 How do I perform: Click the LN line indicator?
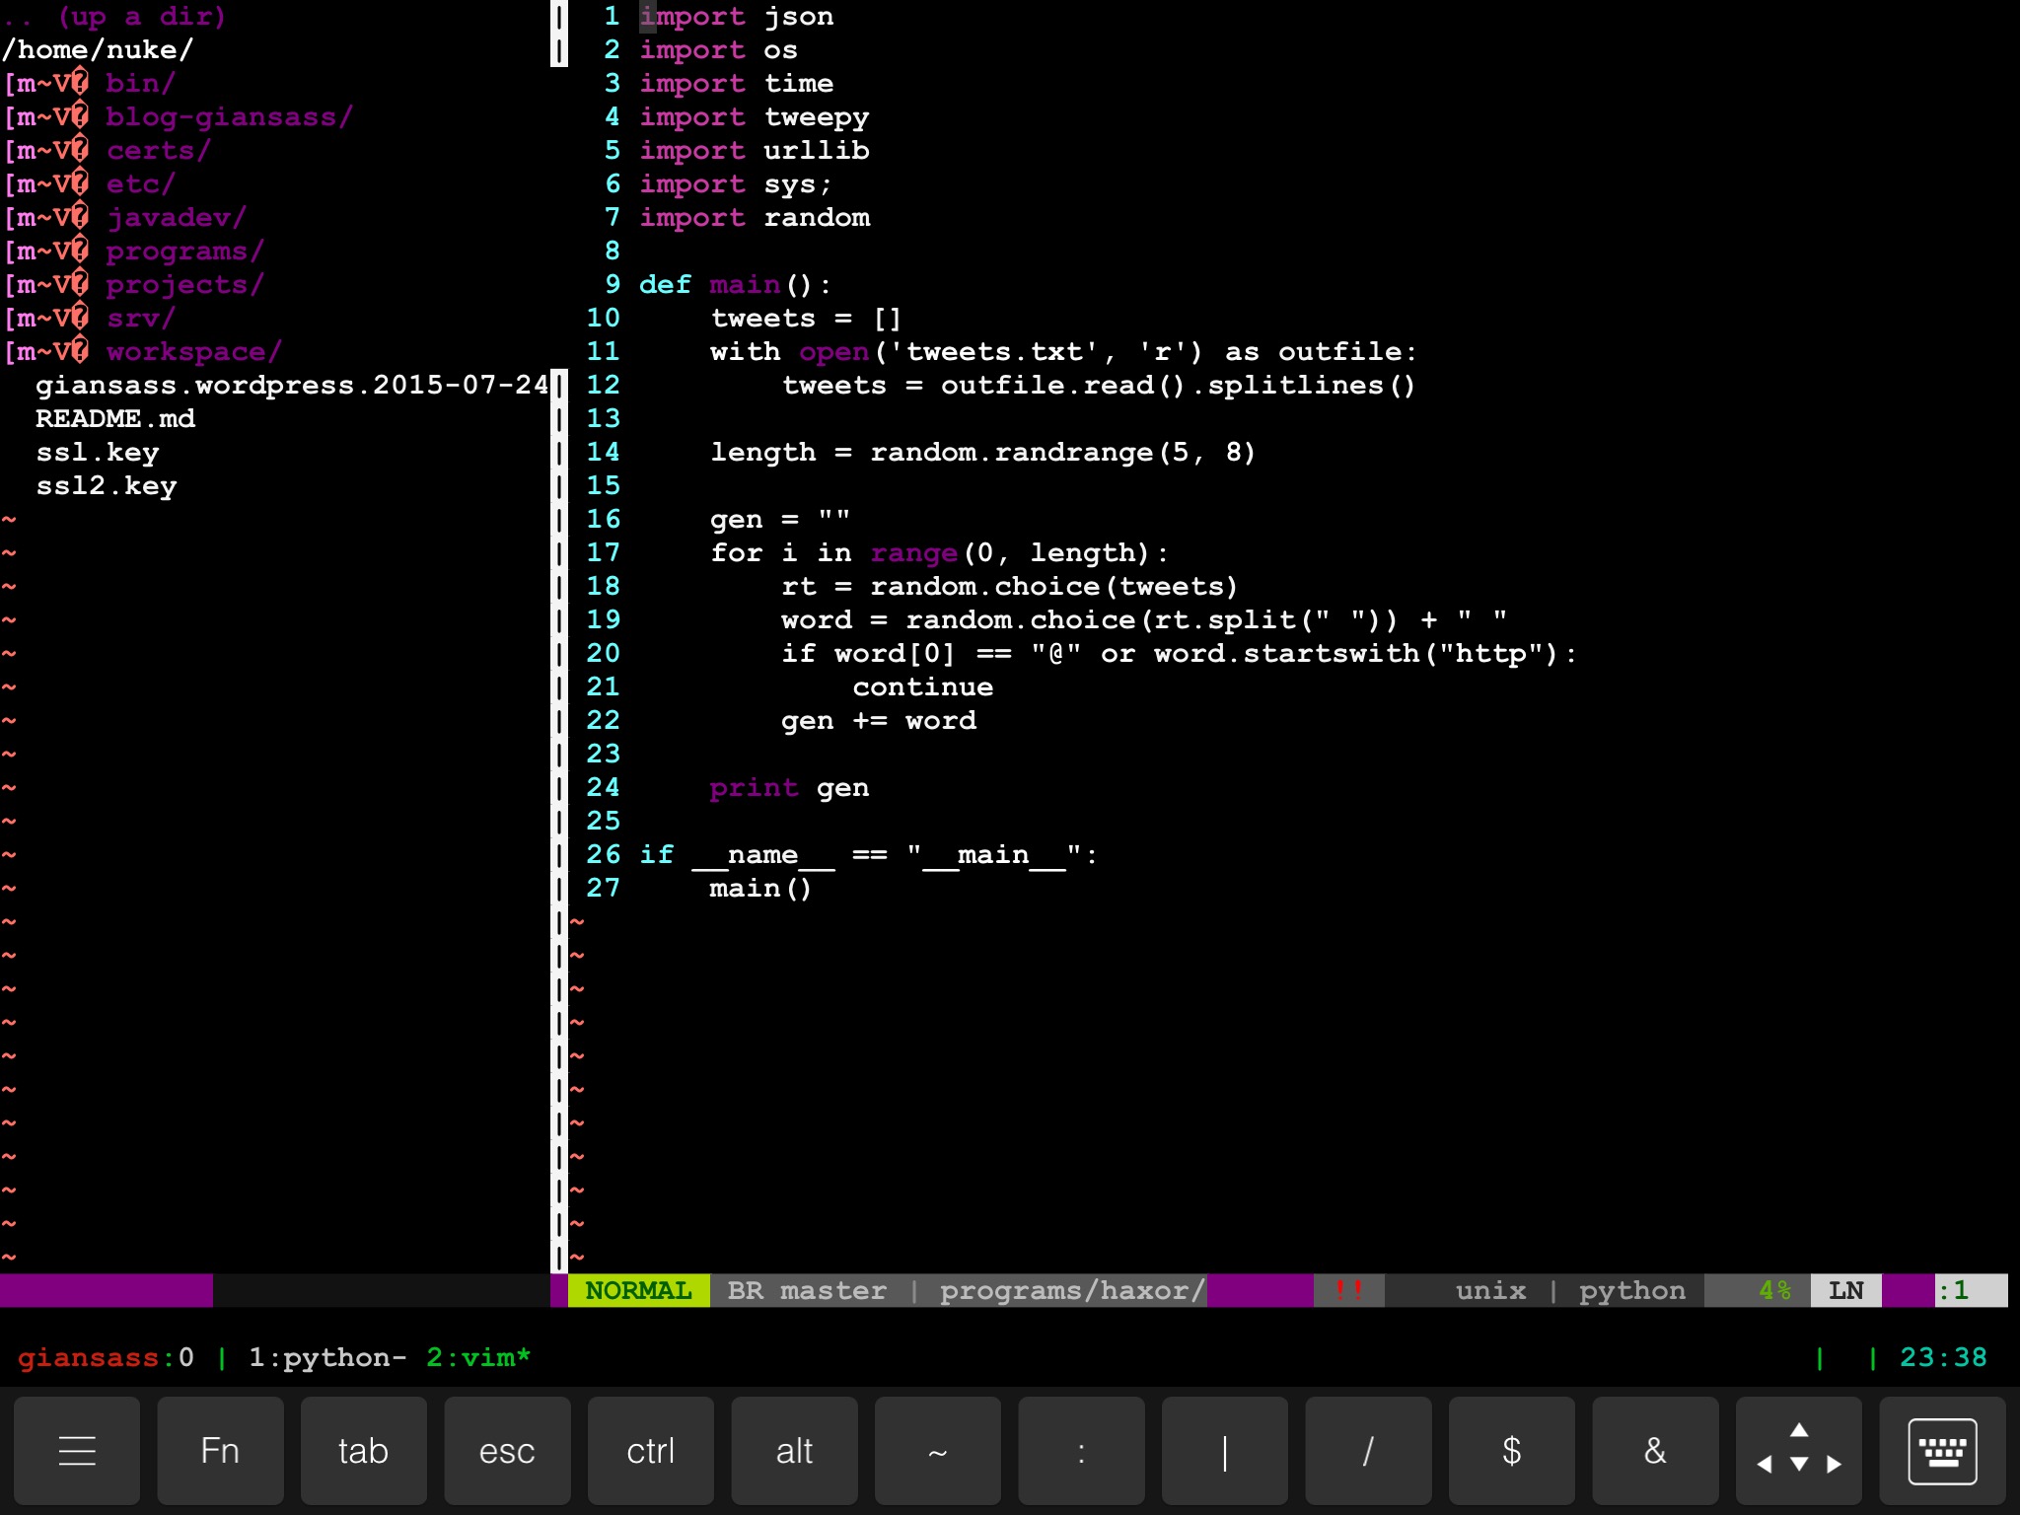pos(1845,1291)
